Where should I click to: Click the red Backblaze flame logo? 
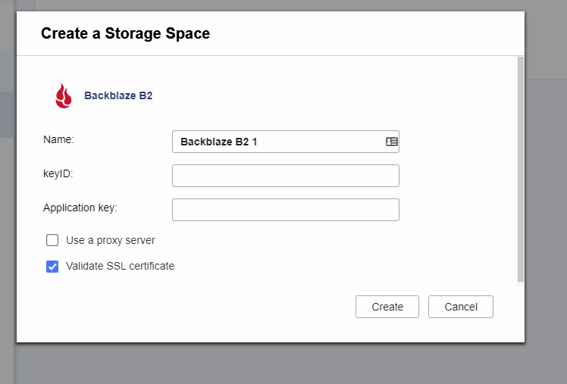pyautogui.click(x=63, y=95)
